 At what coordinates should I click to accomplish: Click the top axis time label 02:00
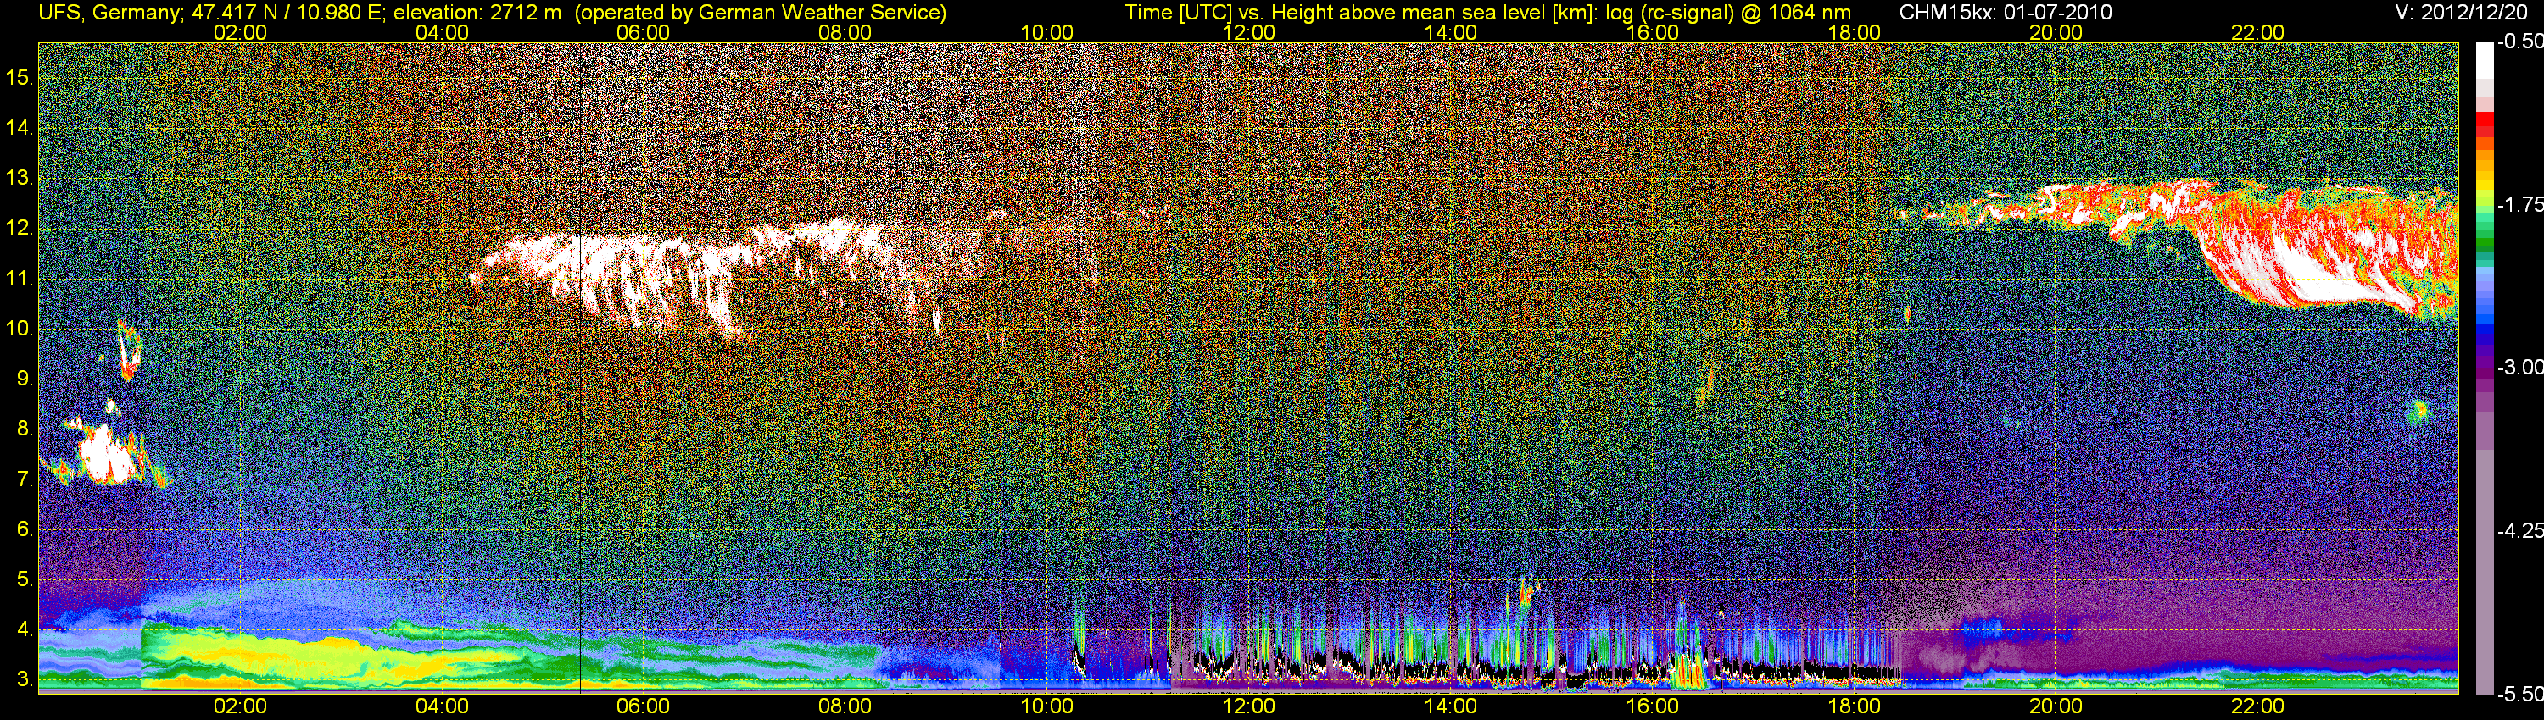[240, 32]
